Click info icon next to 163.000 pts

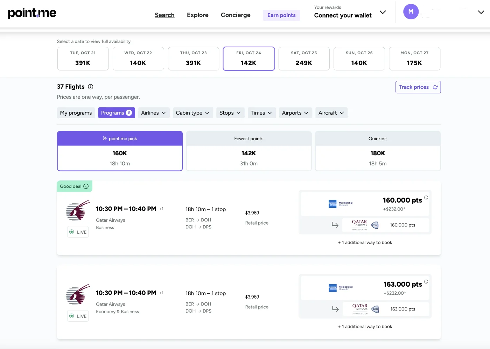[x=426, y=282]
